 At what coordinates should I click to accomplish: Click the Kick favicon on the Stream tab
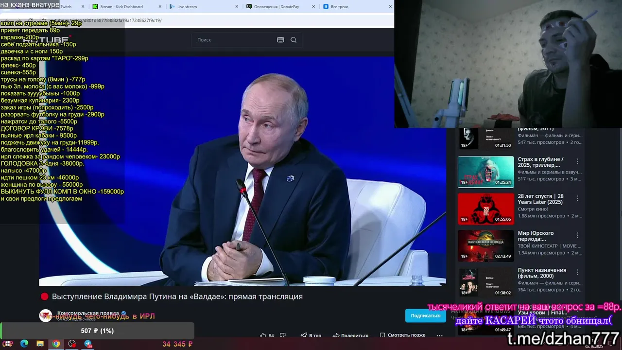point(95,7)
